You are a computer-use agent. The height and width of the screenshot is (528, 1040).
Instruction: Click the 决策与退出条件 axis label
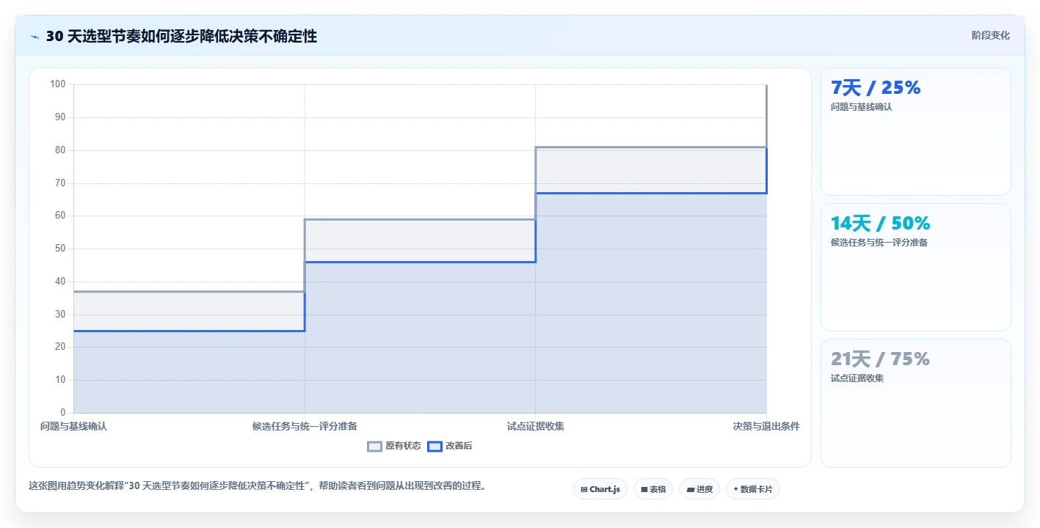tap(766, 426)
